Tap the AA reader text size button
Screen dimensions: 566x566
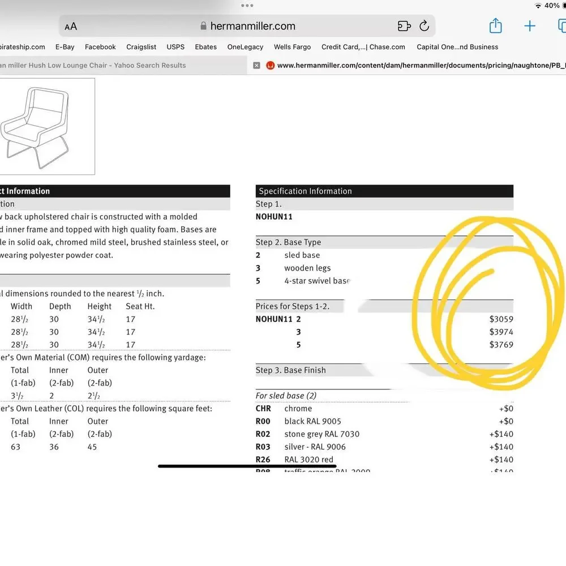(x=71, y=27)
